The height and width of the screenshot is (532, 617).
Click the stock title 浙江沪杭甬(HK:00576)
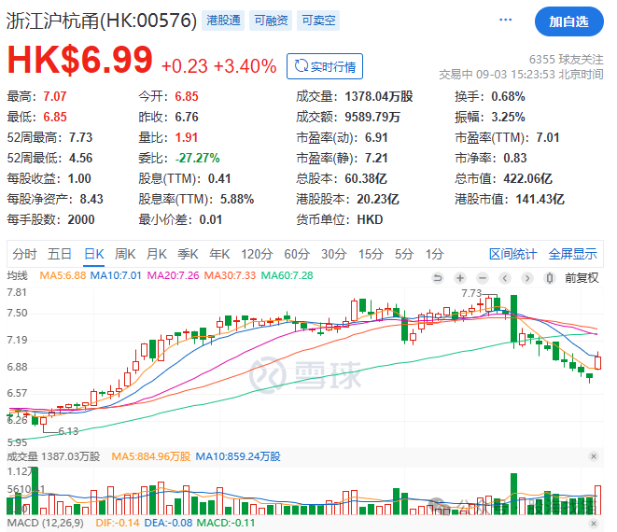[102, 21]
